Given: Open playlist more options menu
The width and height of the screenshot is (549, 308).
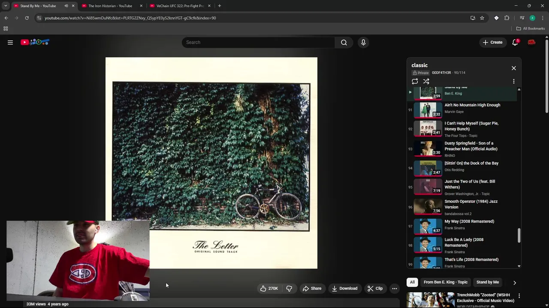Looking at the screenshot, I should click(x=513, y=81).
